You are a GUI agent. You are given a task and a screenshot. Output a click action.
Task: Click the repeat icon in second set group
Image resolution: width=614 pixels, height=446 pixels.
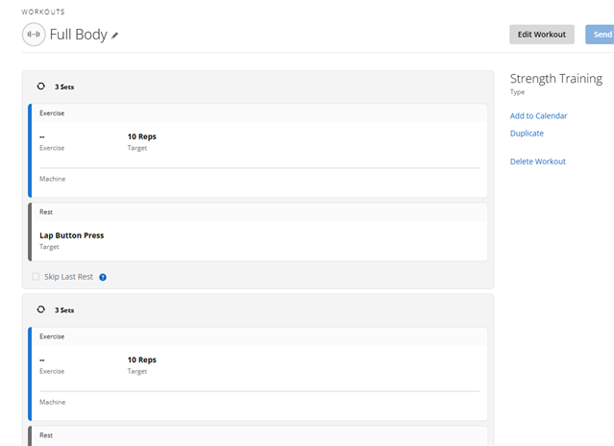40,310
